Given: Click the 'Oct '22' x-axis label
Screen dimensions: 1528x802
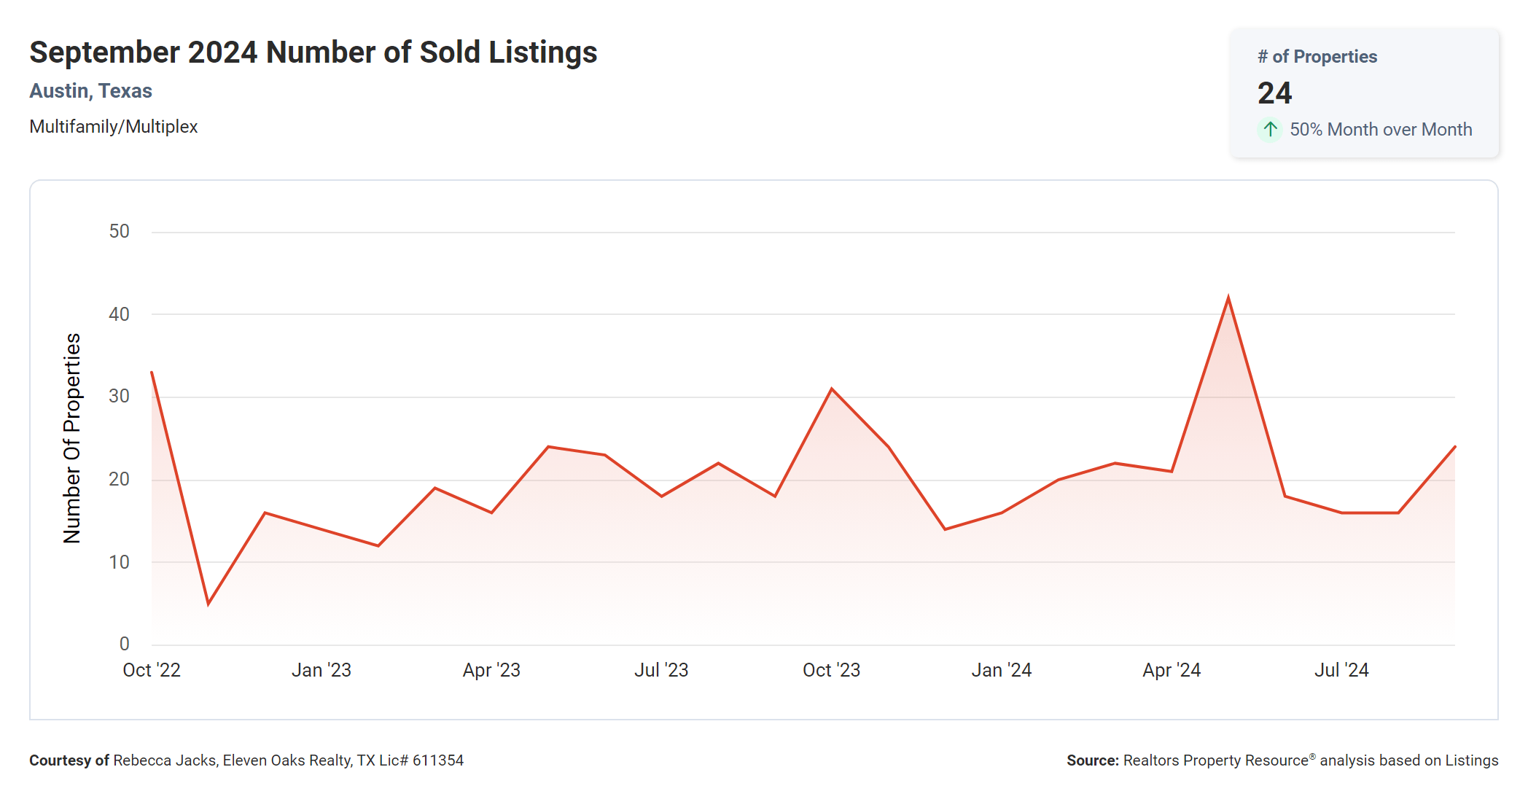Looking at the screenshot, I should tap(152, 670).
